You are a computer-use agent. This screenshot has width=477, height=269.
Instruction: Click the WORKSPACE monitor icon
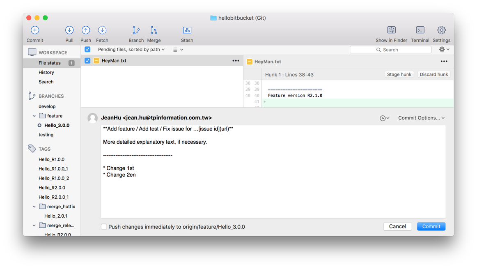tap(32, 52)
